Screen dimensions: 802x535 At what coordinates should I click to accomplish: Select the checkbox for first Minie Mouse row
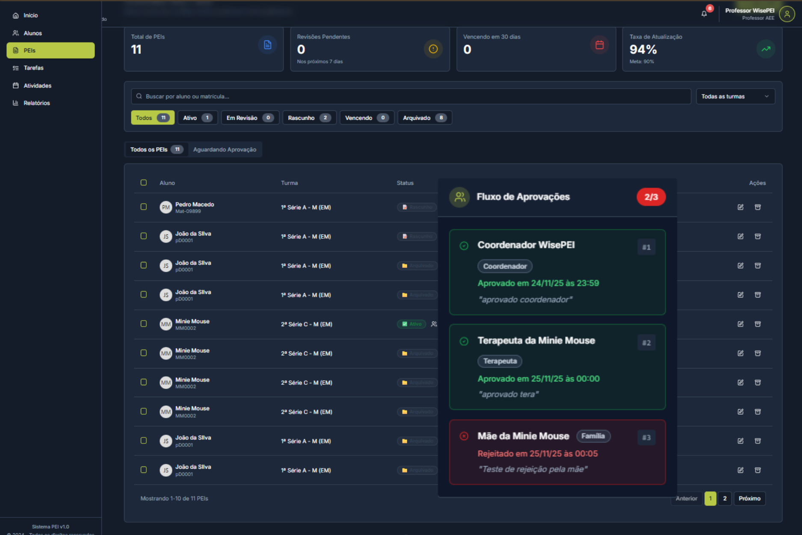144,324
